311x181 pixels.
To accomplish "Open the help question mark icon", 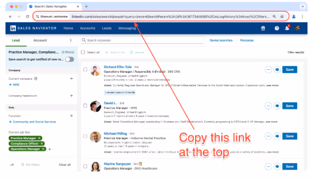I will (x=277, y=28).
